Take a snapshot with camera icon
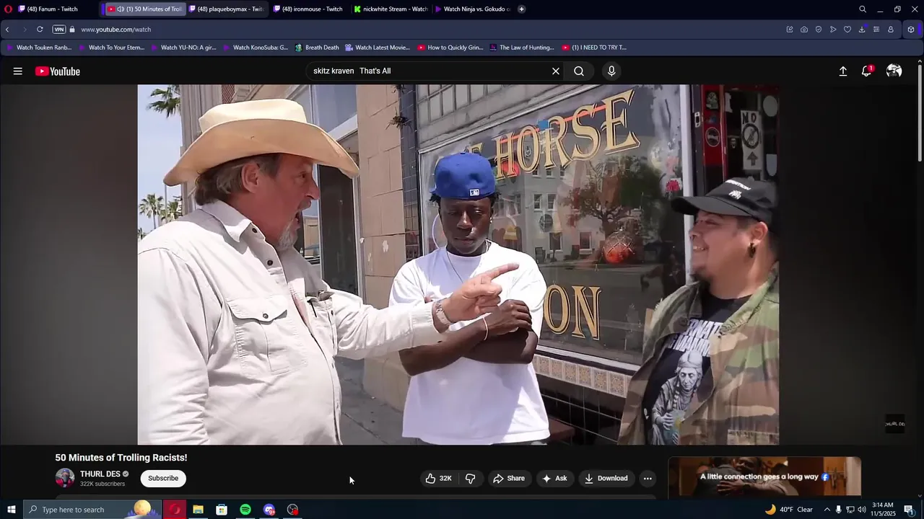The width and height of the screenshot is (924, 519). pyautogui.click(x=804, y=30)
